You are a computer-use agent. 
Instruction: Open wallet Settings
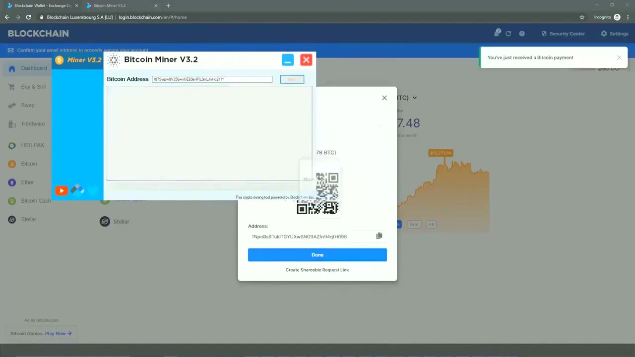click(615, 34)
